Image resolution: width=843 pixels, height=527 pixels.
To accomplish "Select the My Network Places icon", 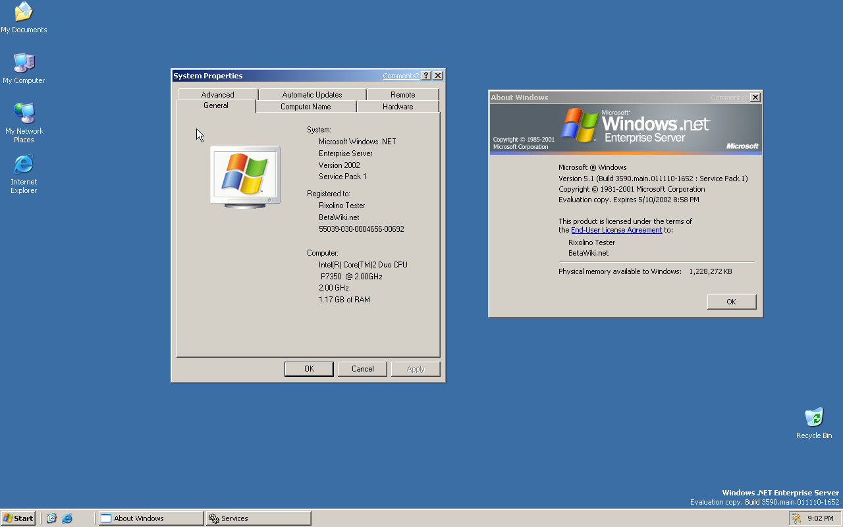I will [x=24, y=123].
